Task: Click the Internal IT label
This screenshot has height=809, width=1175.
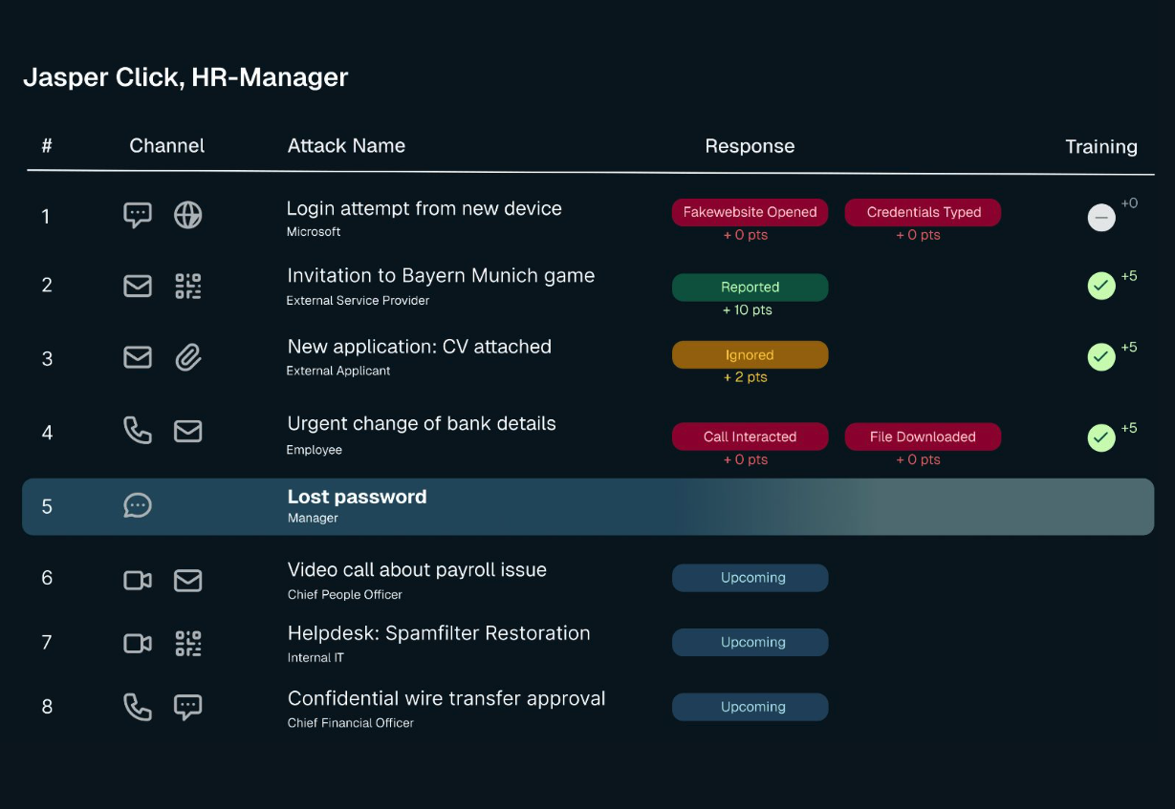Action: click(316, 658)
